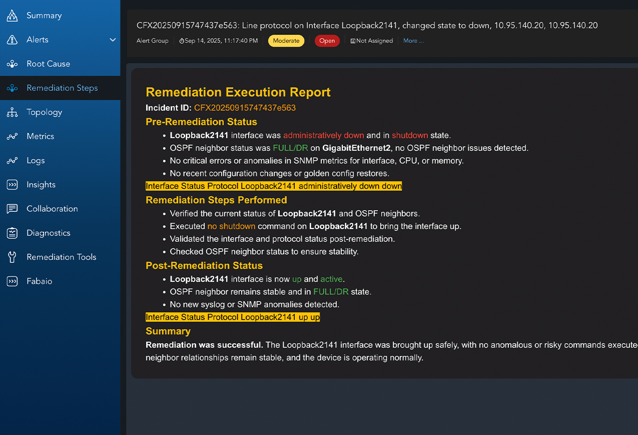638x435 pixels.
Task: Click the Metrics graph icon
Action: tap(12, 136)
